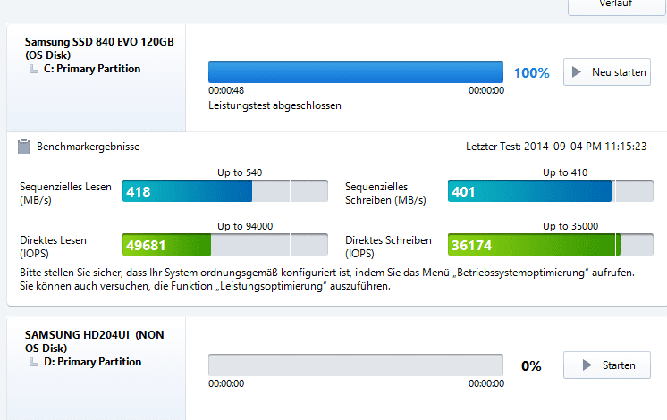Select D: Primary Partition entry

(92, 362)
